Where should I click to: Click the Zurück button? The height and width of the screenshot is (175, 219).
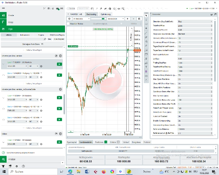click(x=71, y=8)
